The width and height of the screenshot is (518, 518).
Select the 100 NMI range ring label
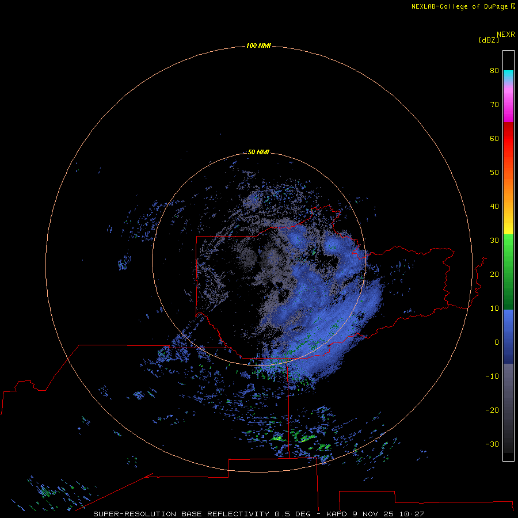(x=258, y=45)
